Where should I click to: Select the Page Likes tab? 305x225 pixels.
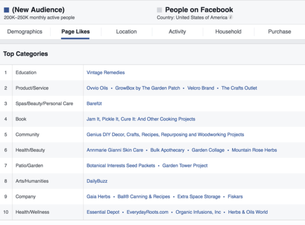coord(75,31)
